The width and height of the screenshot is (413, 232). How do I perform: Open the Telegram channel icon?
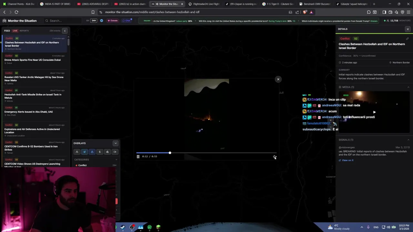(101, 21)
